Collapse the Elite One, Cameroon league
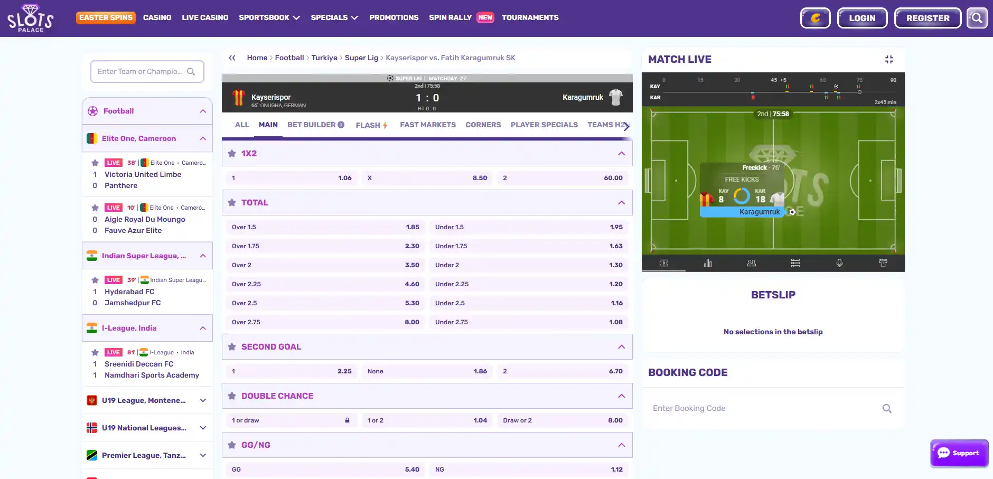Viewport: 993px width, 479px height. pyautogui.click(x=203, y=138)
